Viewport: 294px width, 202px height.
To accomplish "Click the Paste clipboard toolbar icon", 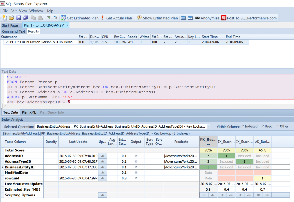I will 40,18.
